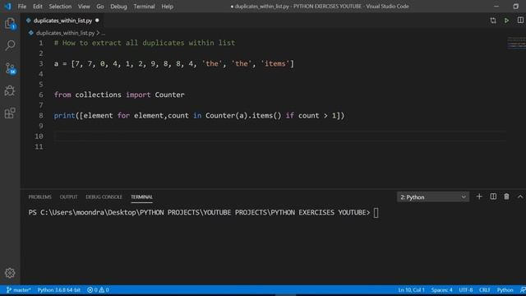
Task: Select the duplicates_within_list.py editor tab
Action: tap(62, 21)
